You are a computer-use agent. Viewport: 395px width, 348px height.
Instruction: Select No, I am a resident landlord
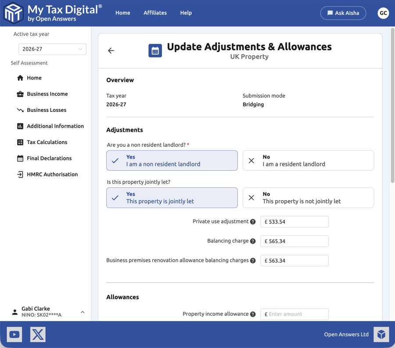pos(308,160)
